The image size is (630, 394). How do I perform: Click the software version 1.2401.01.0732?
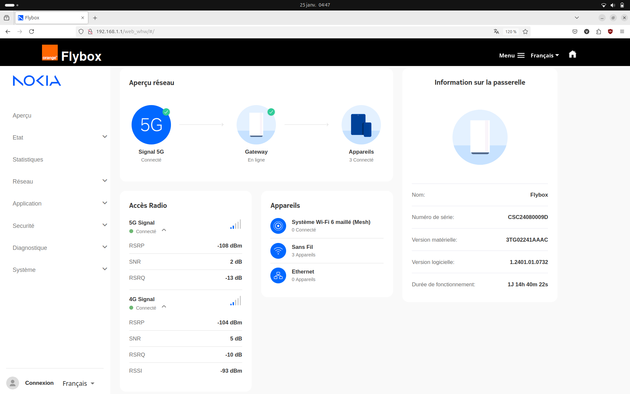click(529, 262)
